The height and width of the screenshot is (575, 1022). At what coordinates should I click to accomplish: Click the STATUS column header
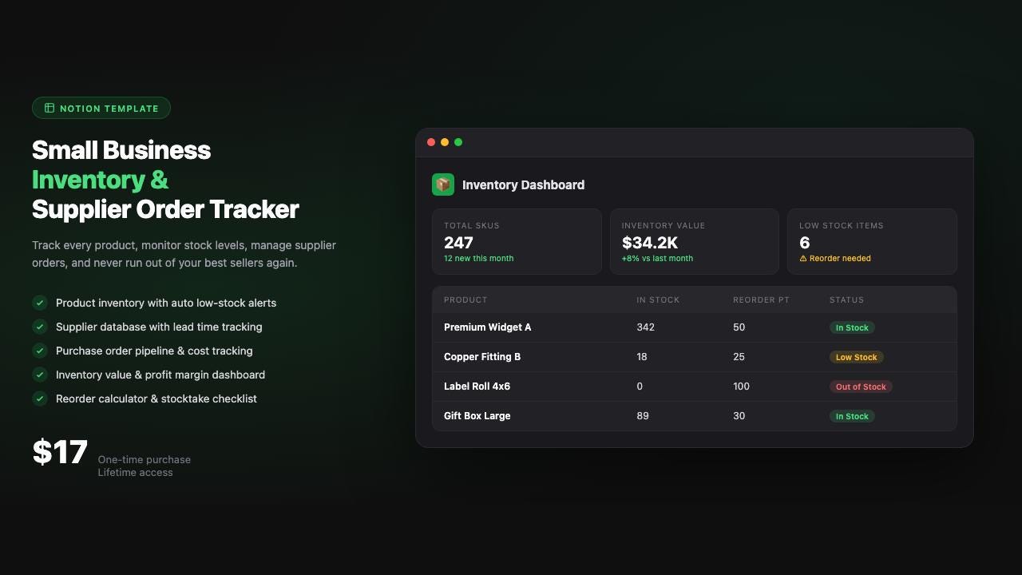tap(846, 300)
